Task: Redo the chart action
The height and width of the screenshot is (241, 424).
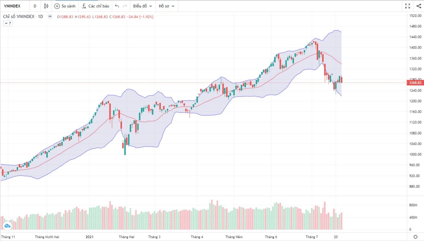Action: (x=125, y=6)
